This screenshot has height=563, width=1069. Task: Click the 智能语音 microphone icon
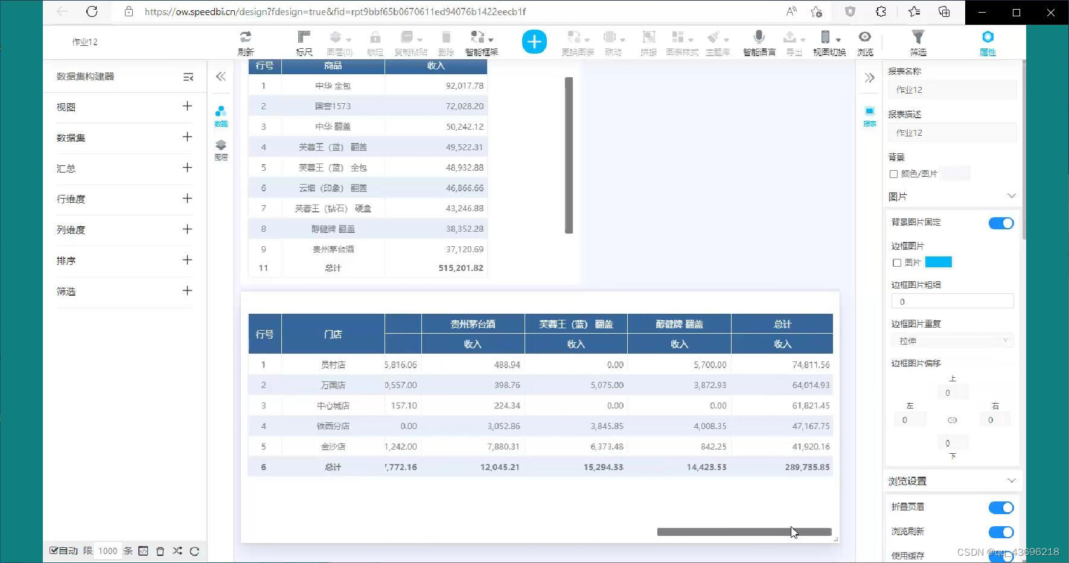tap(759, 37)
